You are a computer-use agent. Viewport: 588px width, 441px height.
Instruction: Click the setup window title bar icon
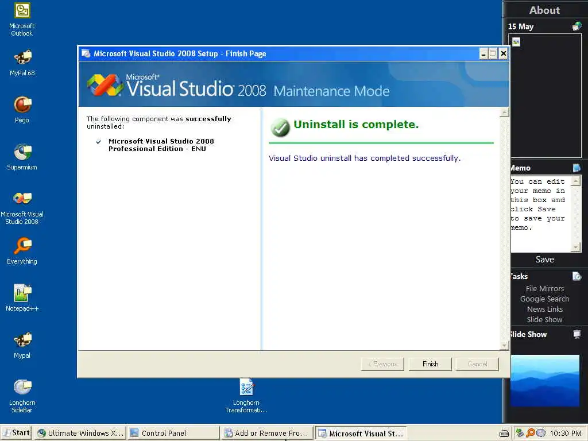(86, 53)
